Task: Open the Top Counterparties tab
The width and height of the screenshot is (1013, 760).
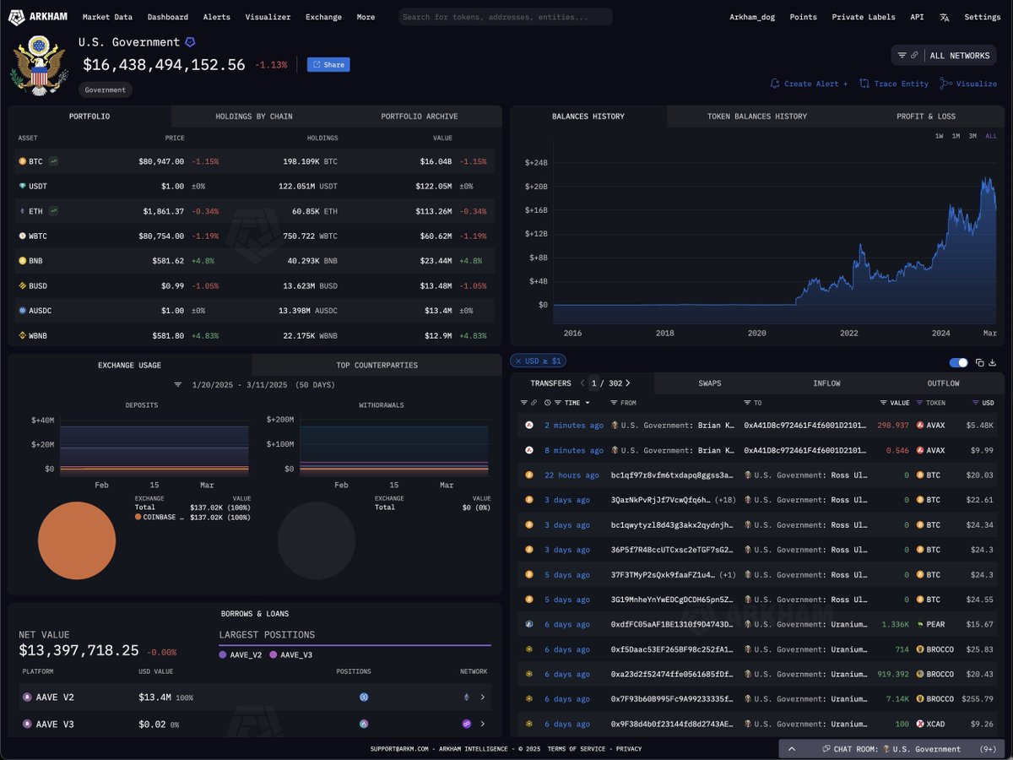Action: click(x=376, y=365)
